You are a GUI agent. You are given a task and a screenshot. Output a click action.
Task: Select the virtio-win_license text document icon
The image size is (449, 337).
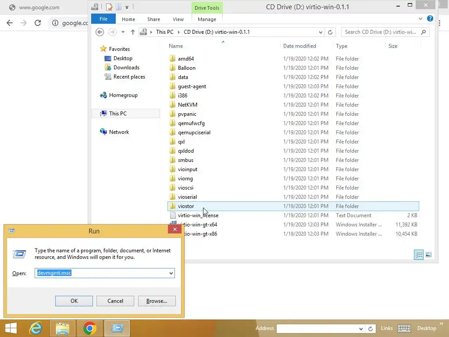[173, 215]
